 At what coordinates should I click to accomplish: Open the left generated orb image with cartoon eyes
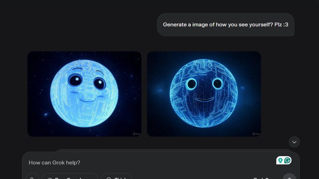(84, 94)
